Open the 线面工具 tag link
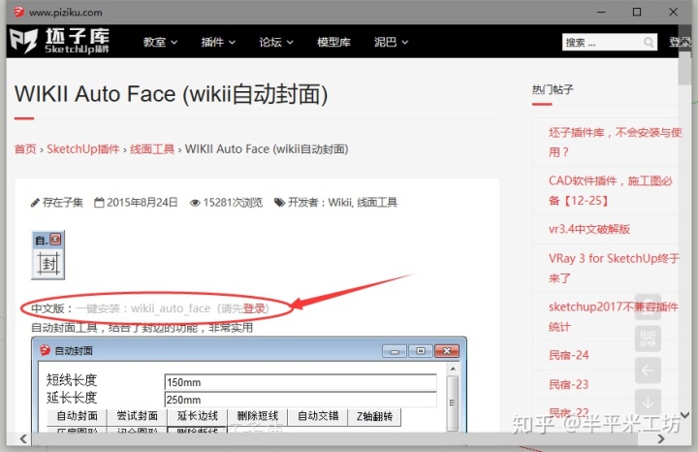This screenshot has height=452, width=698. [x=377, y=203]
